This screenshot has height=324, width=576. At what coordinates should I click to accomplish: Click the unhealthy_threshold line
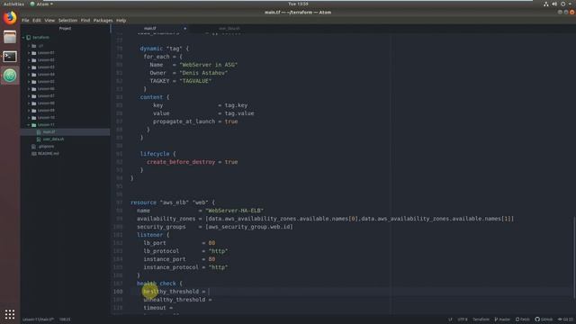pos(177,300)
